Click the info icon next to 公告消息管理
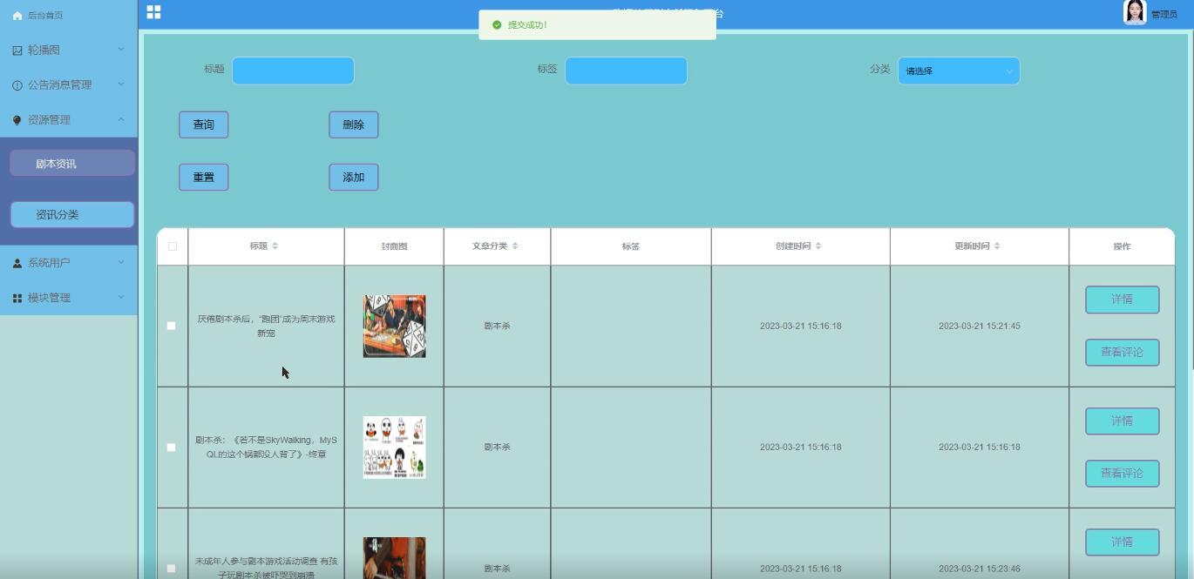This screenshot has height=579, width=1194. pyautogui.click(x=17, y=85)
